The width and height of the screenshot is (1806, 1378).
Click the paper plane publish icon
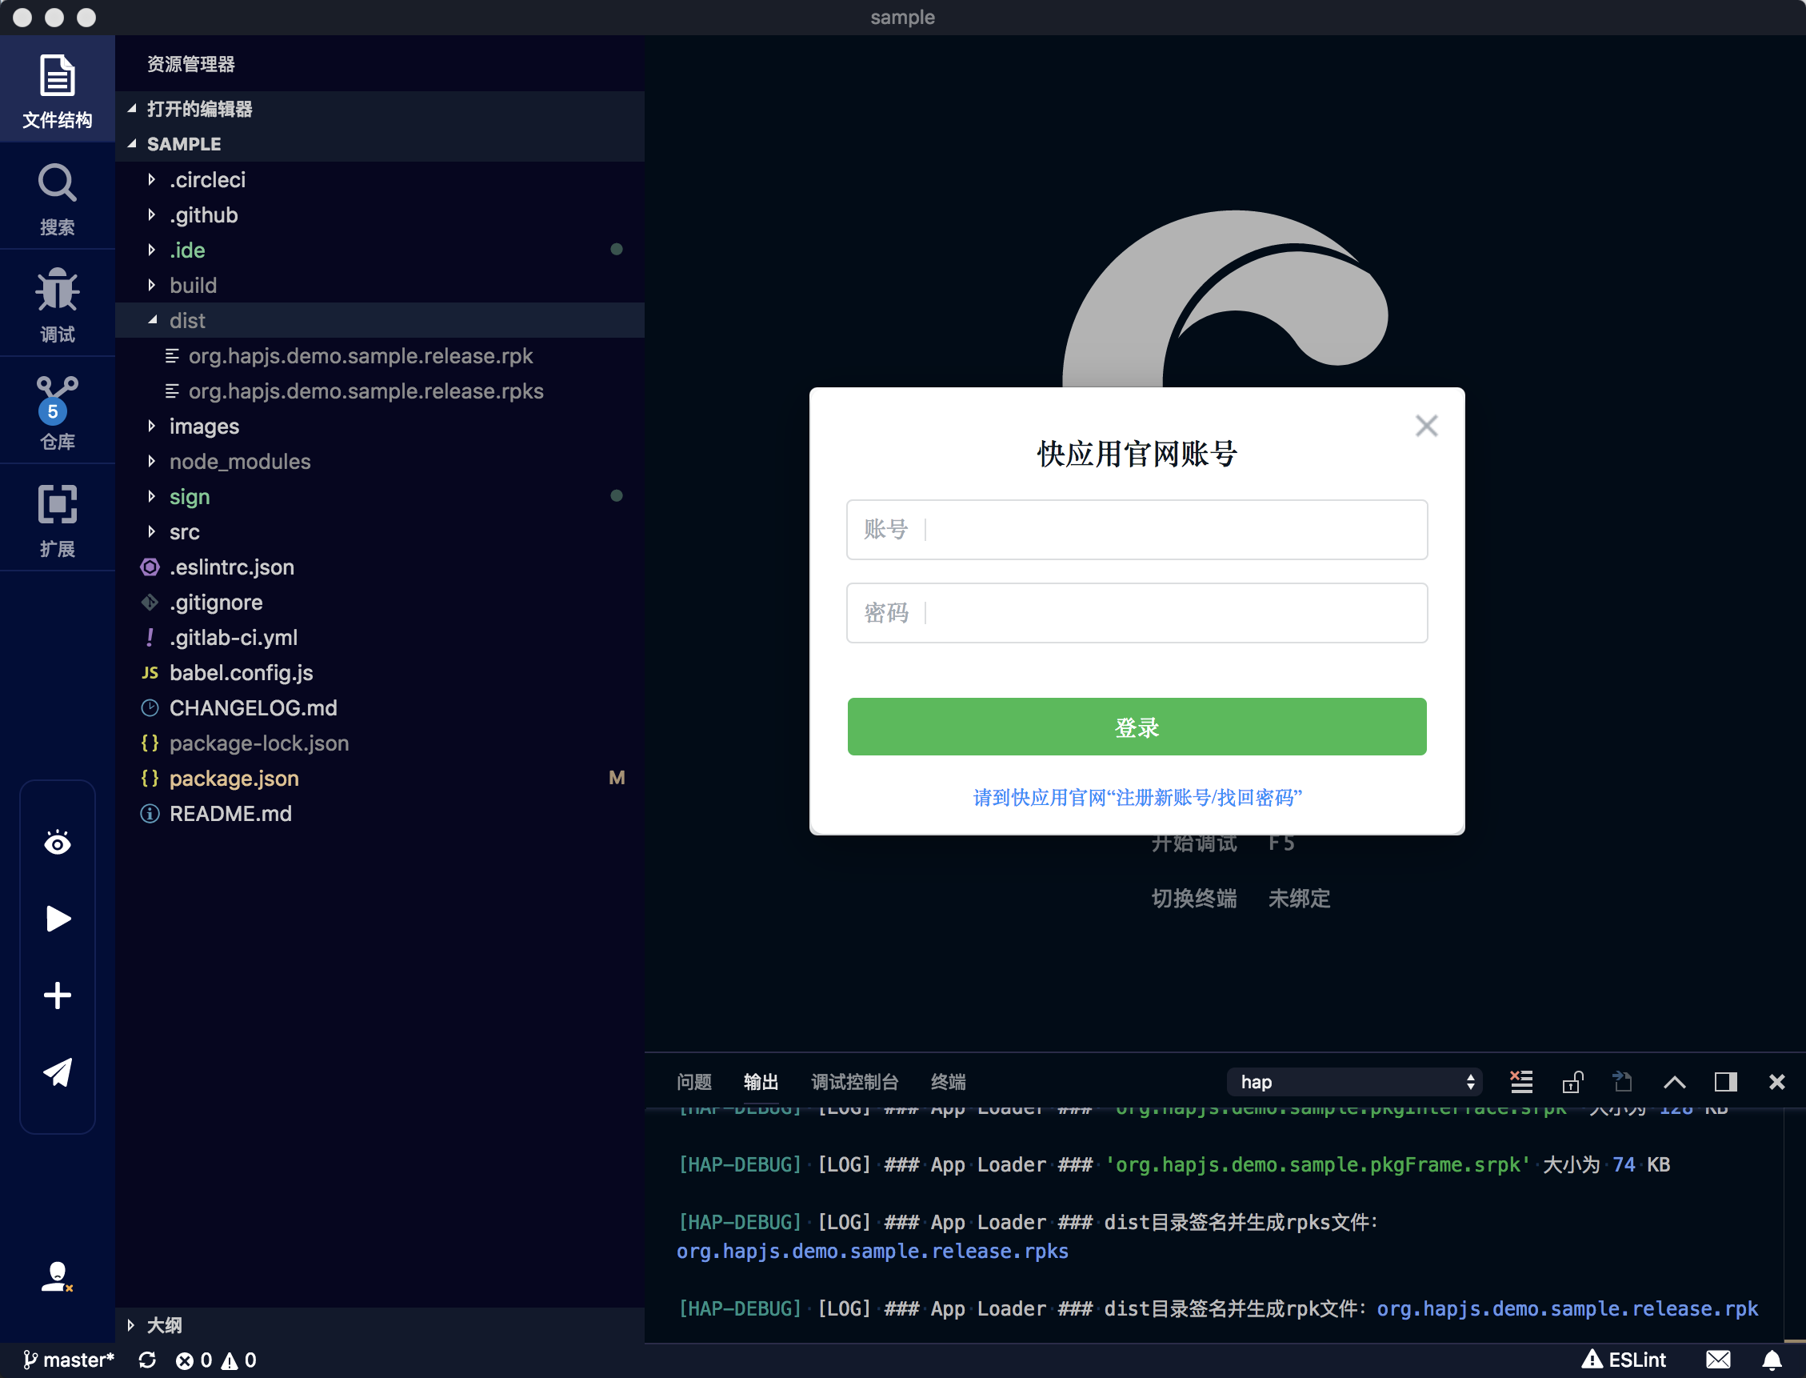click(58, 1072)
